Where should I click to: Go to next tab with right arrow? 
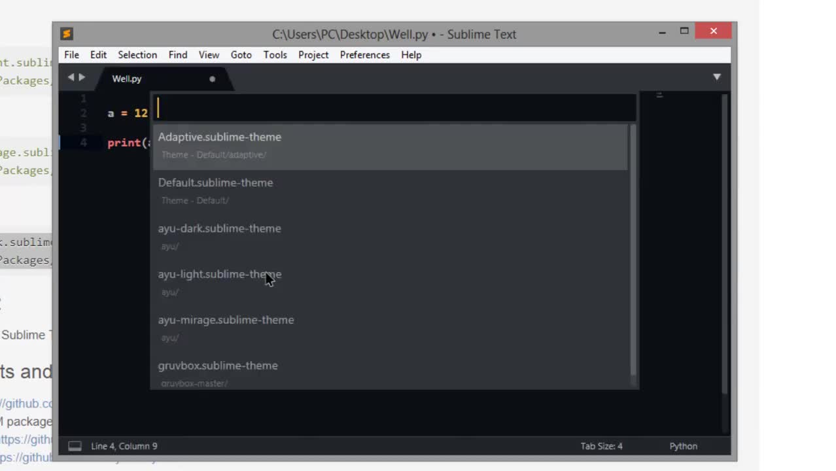[x=82, y=77]
